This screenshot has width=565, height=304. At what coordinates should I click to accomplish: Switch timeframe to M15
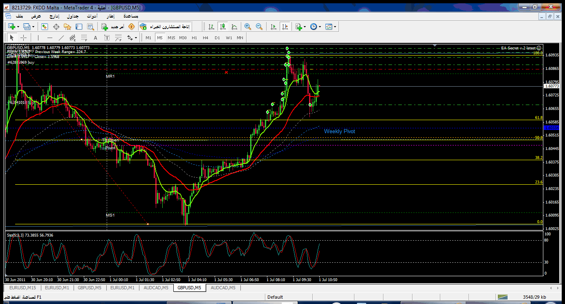[171, 38]
